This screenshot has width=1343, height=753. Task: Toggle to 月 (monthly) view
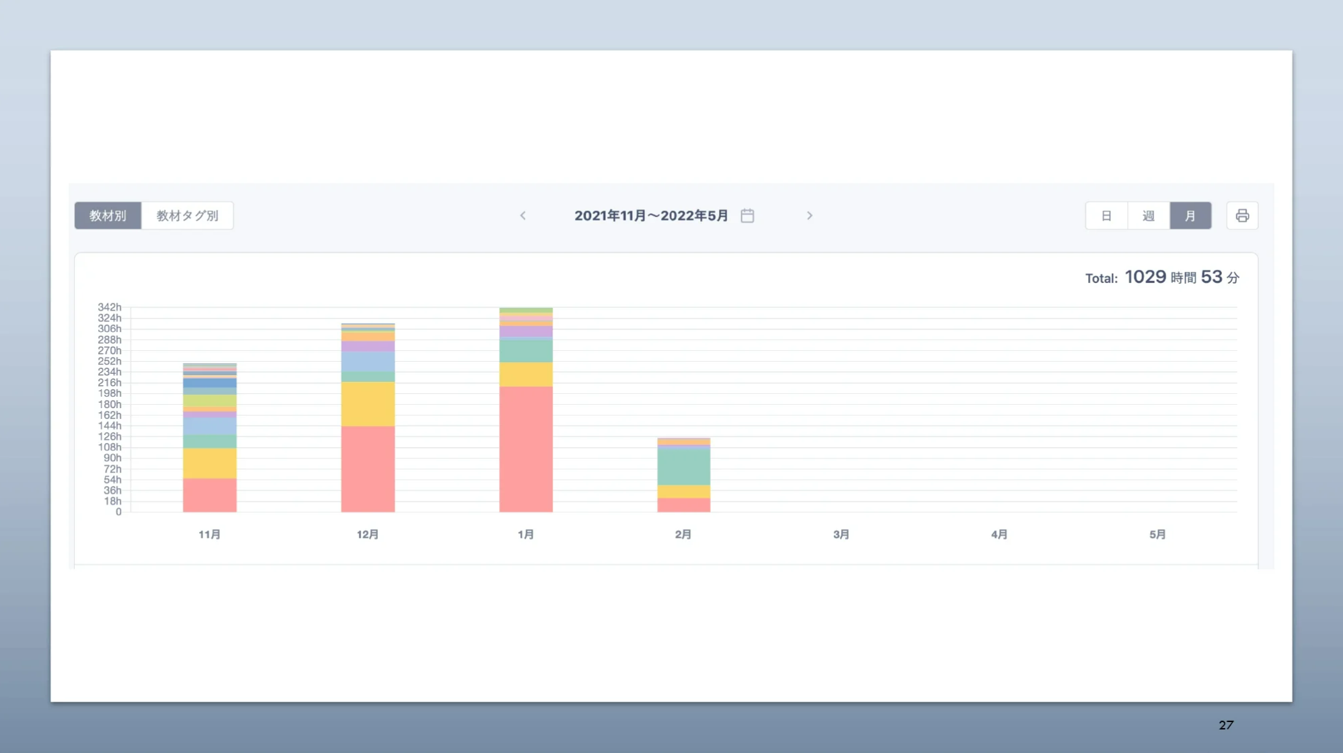coord(1190,215)
